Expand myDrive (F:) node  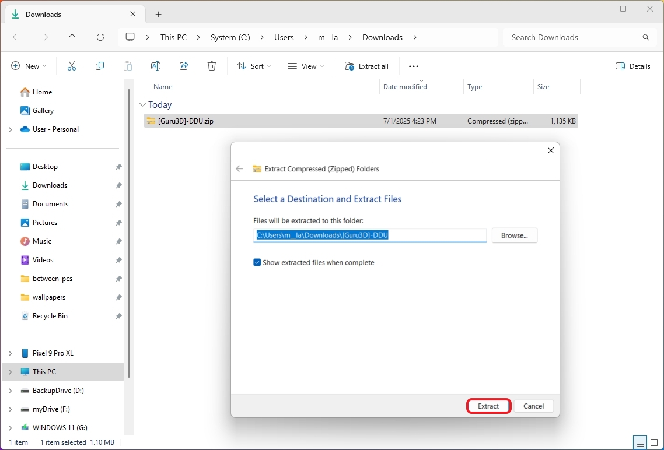click(10, 409)
